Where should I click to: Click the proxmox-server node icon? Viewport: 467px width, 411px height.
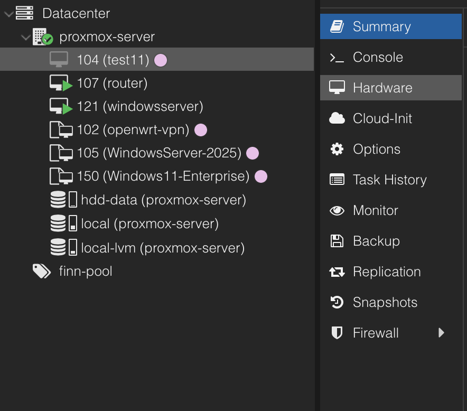(x=42, y=37)
